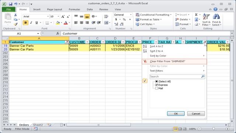Apply the Font Color red A
This screenshot has height=133, width=236.
tap(66, 23)
